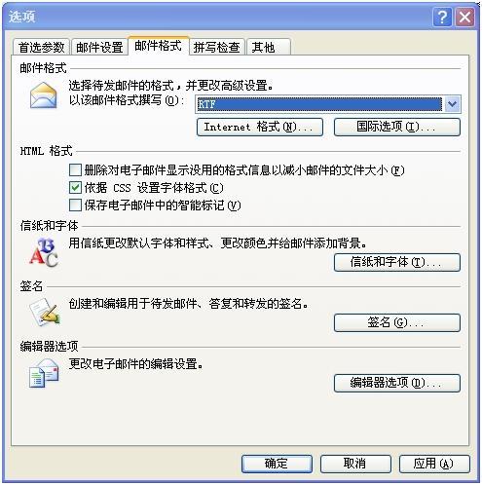
Task: Switch to the 邮件设置 tab
Action: [x=99, y=48]
